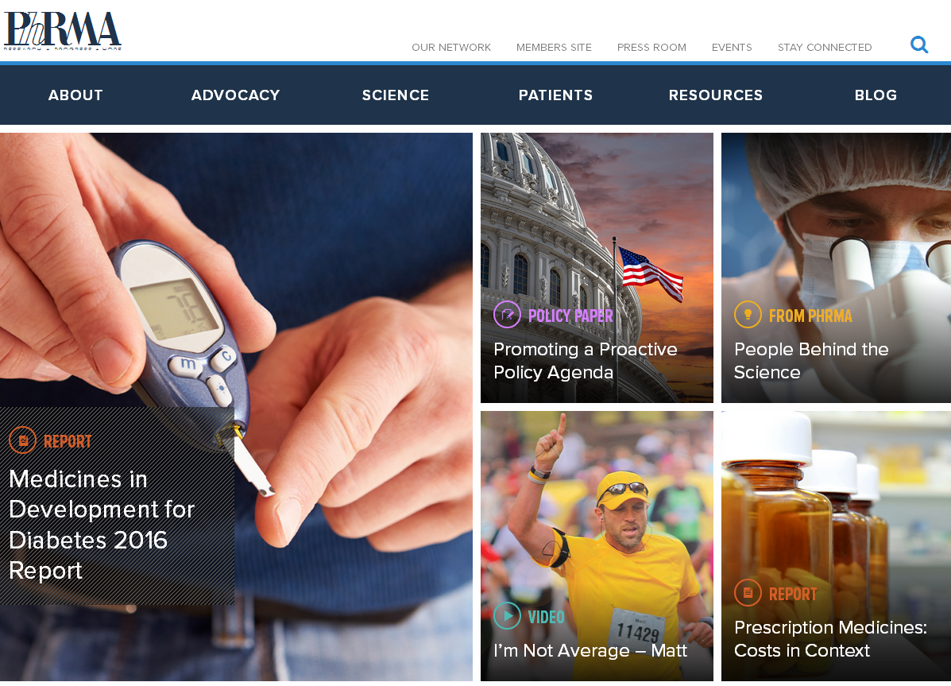Go to the Patients section
951x686 pixels.
tap(555, 95)
